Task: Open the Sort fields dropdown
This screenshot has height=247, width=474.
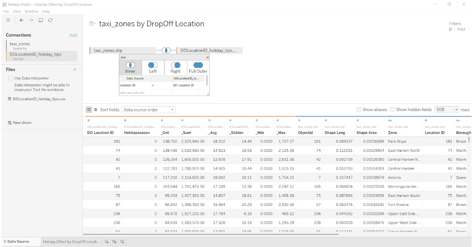Action: (148, 110)
